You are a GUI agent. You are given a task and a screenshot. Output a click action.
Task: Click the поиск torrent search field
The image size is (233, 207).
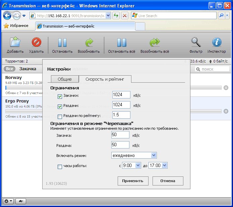point(212,69)
